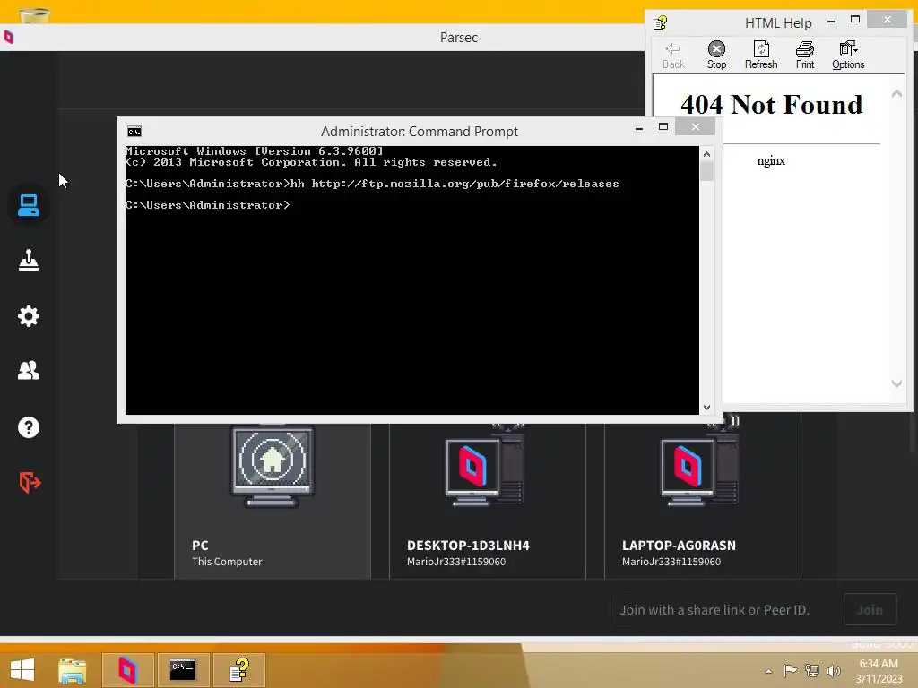Click the HTML Help window title icon
Screen dimensions: 918x688
[661, 22]
